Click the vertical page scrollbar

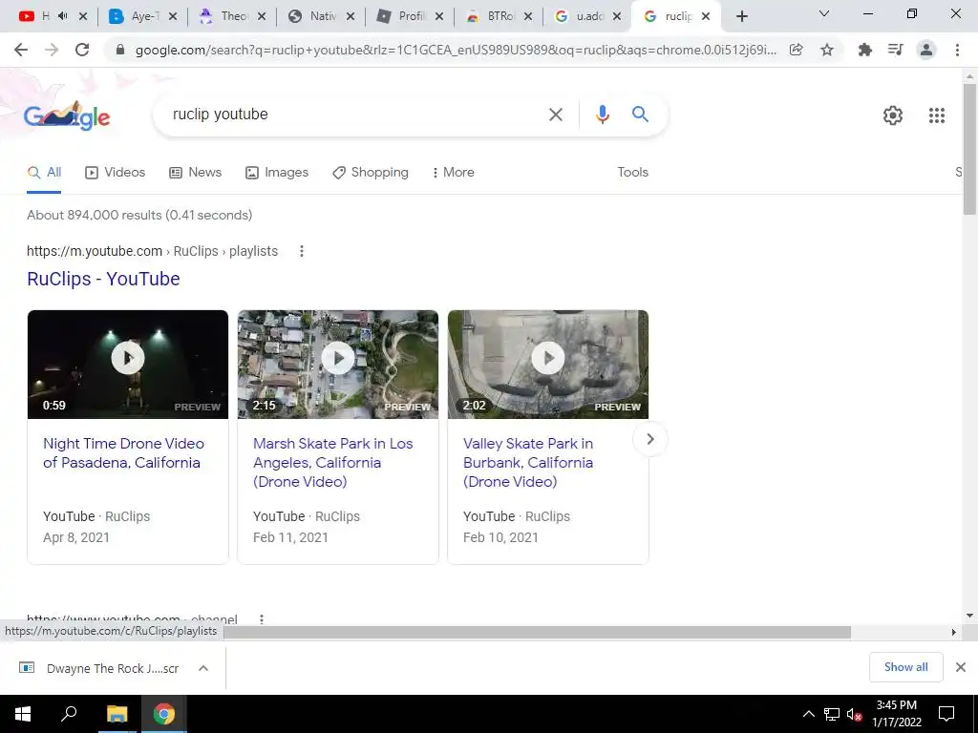969,150
